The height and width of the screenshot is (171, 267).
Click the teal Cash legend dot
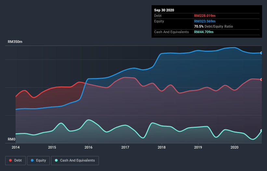tap(56, 160)
